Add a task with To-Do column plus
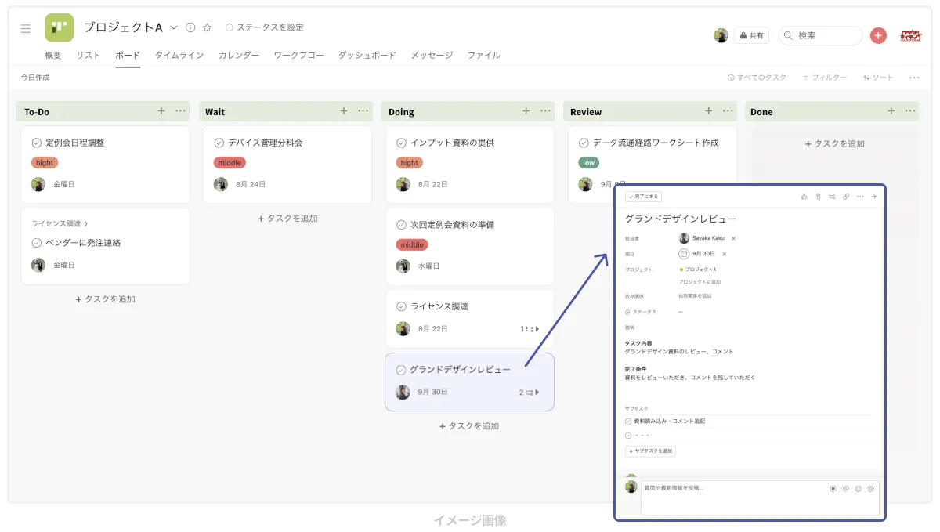The width and height of the screenshot is (940, 532). click(161, 111)
